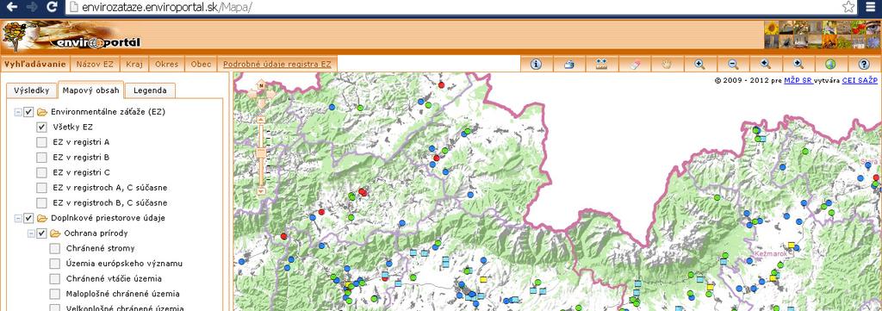This screenshot has height=311, width=882.
Task: Select the zoom in magnifier tool
Action: click(x=699, y=64)
